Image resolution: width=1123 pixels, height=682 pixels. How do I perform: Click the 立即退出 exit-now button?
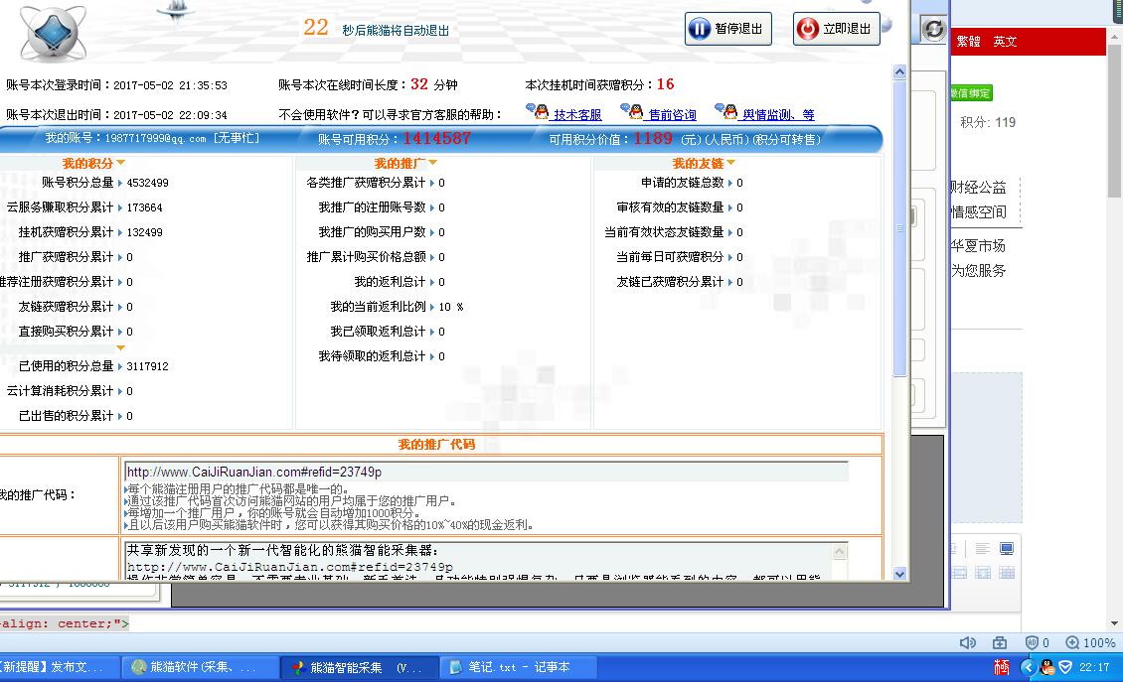[x=837, y=29]
